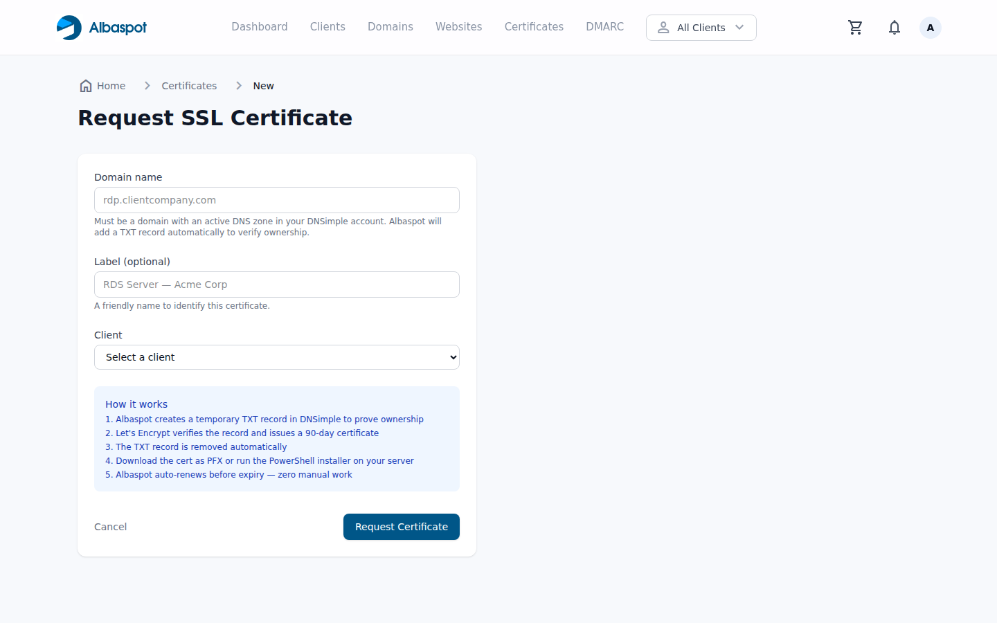Open the Websites section
This screenshot has width=997, height=623.
pyautogui.click(x=458, y=26)
